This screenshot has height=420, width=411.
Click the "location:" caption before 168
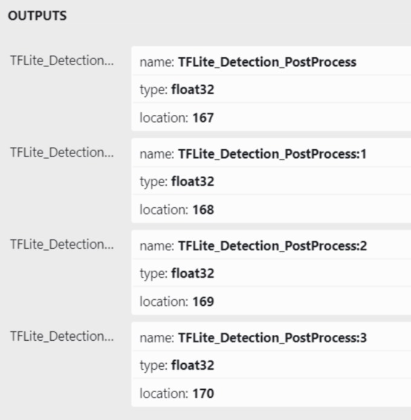(x=164, y=210)
